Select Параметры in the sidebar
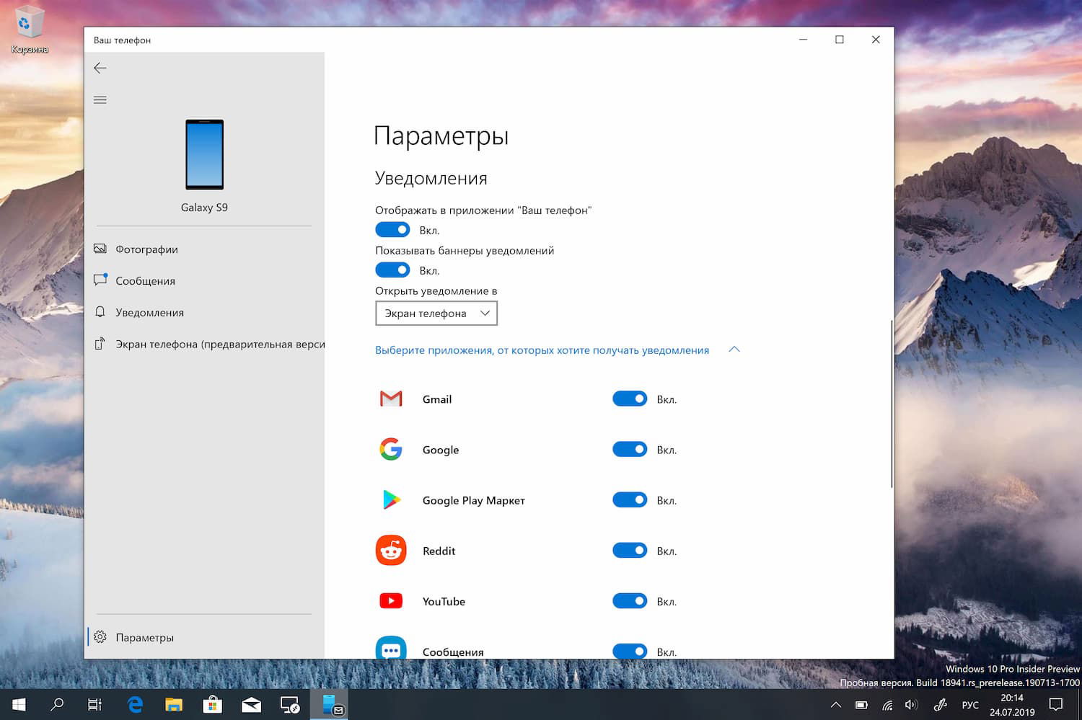 [204, 637]
